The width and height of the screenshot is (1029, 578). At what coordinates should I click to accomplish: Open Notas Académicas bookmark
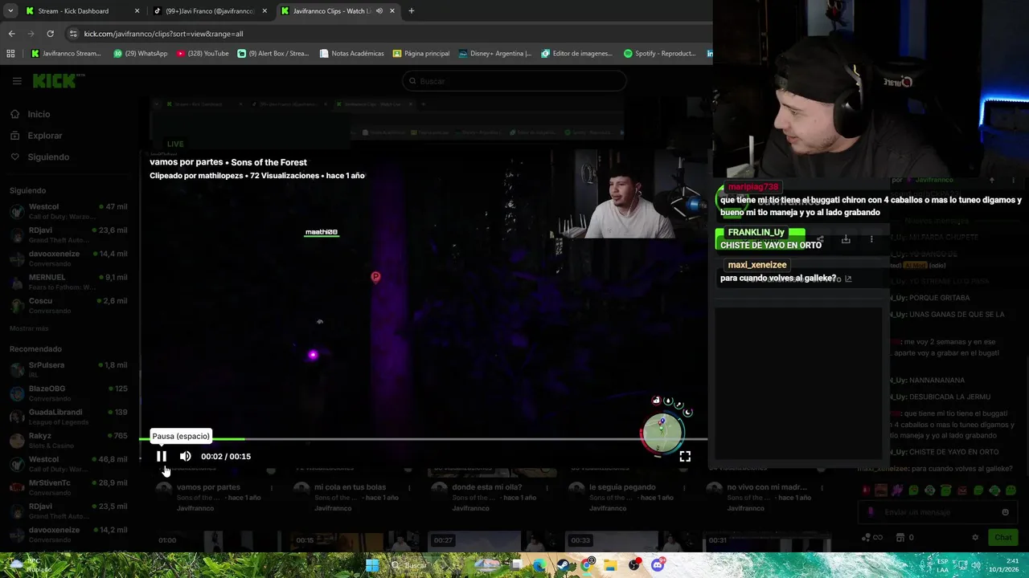[x=351, y=54]
